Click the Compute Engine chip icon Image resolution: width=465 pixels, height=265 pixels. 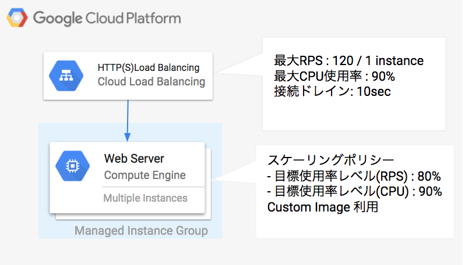point(73,166)
